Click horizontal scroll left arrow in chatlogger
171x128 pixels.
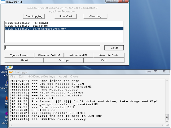click(11, 125)
